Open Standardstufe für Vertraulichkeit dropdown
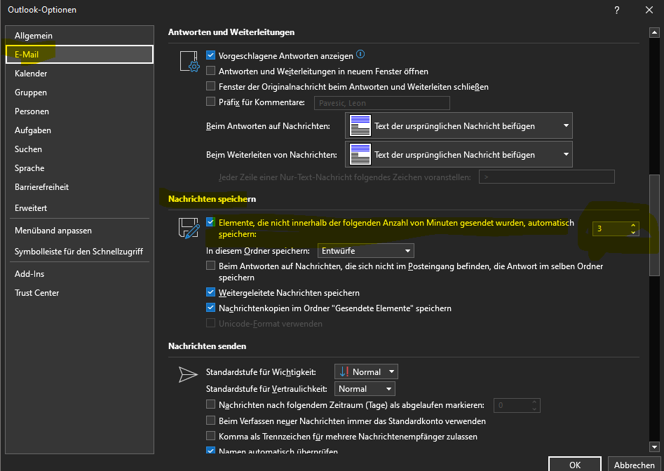This screenshot has height=471, width=664. (x=365, y=388)
